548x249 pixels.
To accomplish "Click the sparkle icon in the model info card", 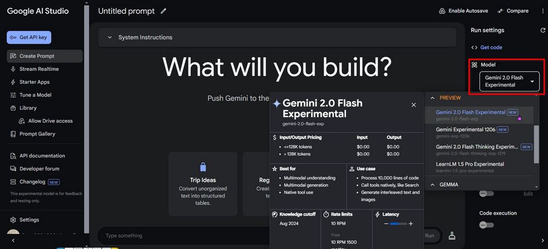I will (x=277, y=103).
